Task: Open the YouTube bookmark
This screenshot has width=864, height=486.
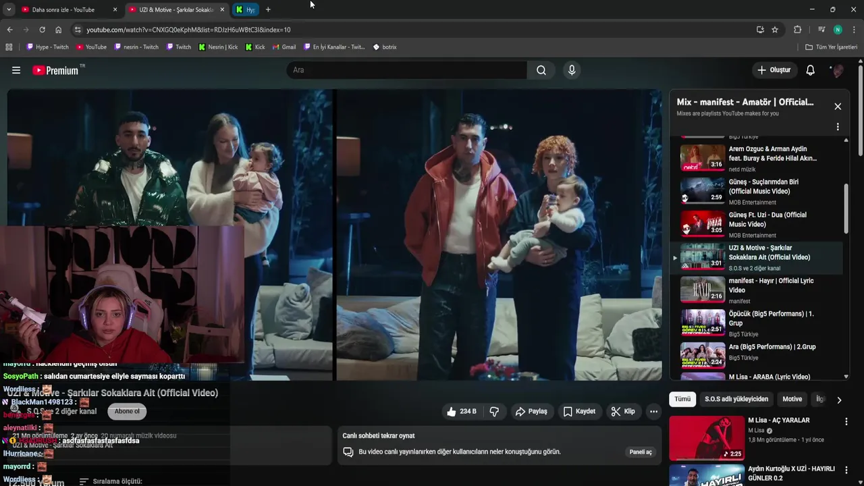Action: coord(91,47)
